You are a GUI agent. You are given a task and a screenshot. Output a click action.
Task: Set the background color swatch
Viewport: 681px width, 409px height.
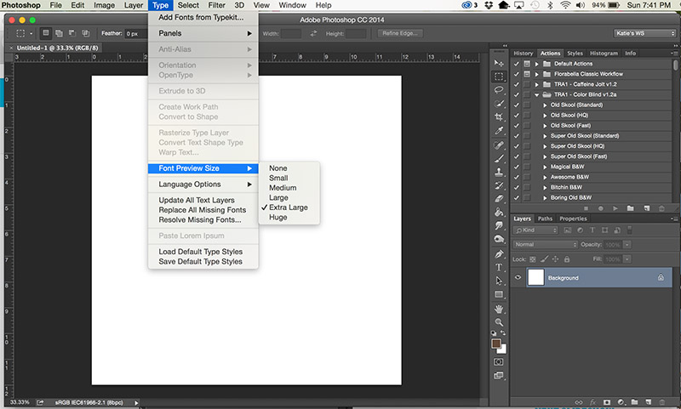(x=503, y=349)
